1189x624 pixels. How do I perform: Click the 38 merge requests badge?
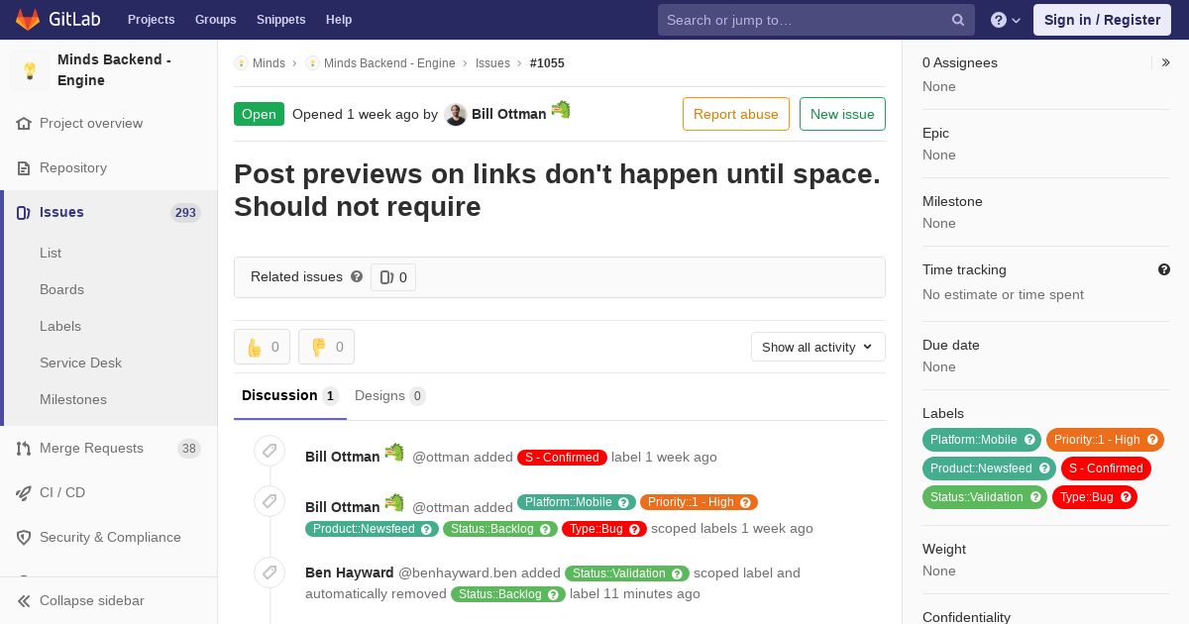coord(188,449)
